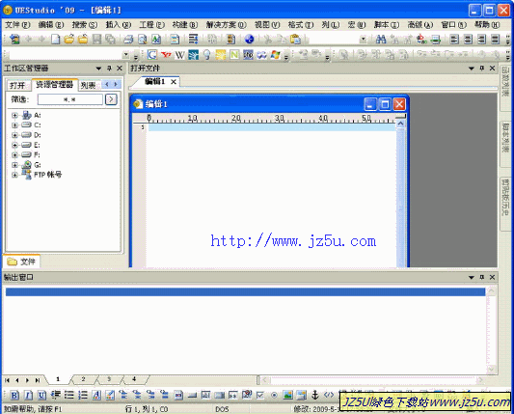The height and width of the screenshot is (414, 514).
Task: Open the 搜索 menu
Action: click(85, 24)
